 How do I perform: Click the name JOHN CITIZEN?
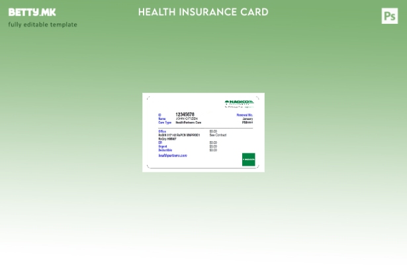[x=187, y=119]
